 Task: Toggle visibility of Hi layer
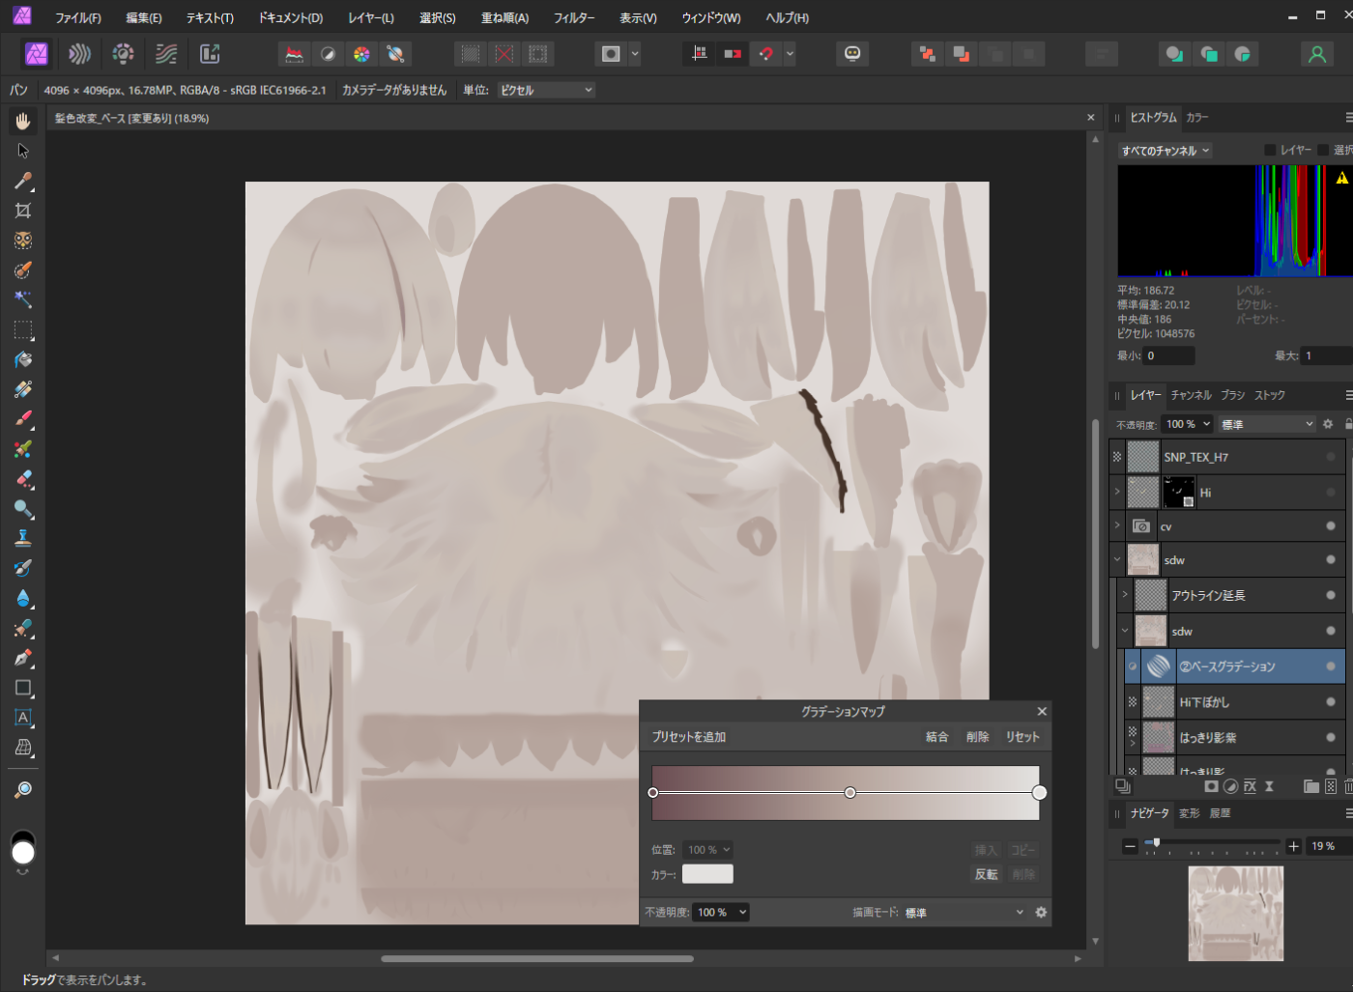tap(1331, 493)
